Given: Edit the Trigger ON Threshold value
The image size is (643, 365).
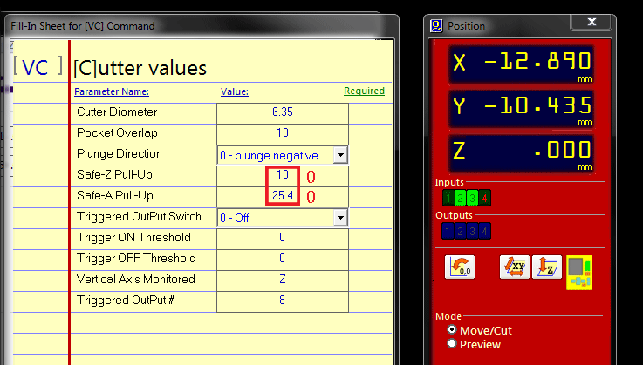Looking at the screenshot, I should (283, 238).
